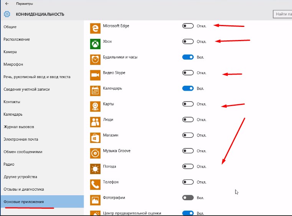Click the Microsoft Edge app icon
The width and height of the screenshot is (292, 216).
click(x=95, y=28)
